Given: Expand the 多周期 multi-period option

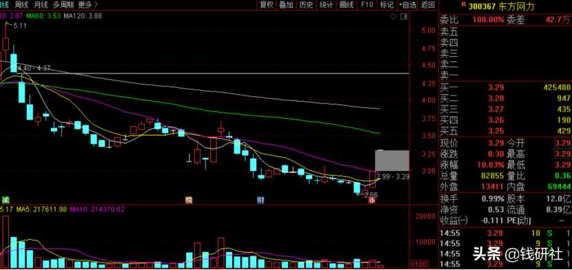Looking at the screenshot, I should [x=63, y=5].
